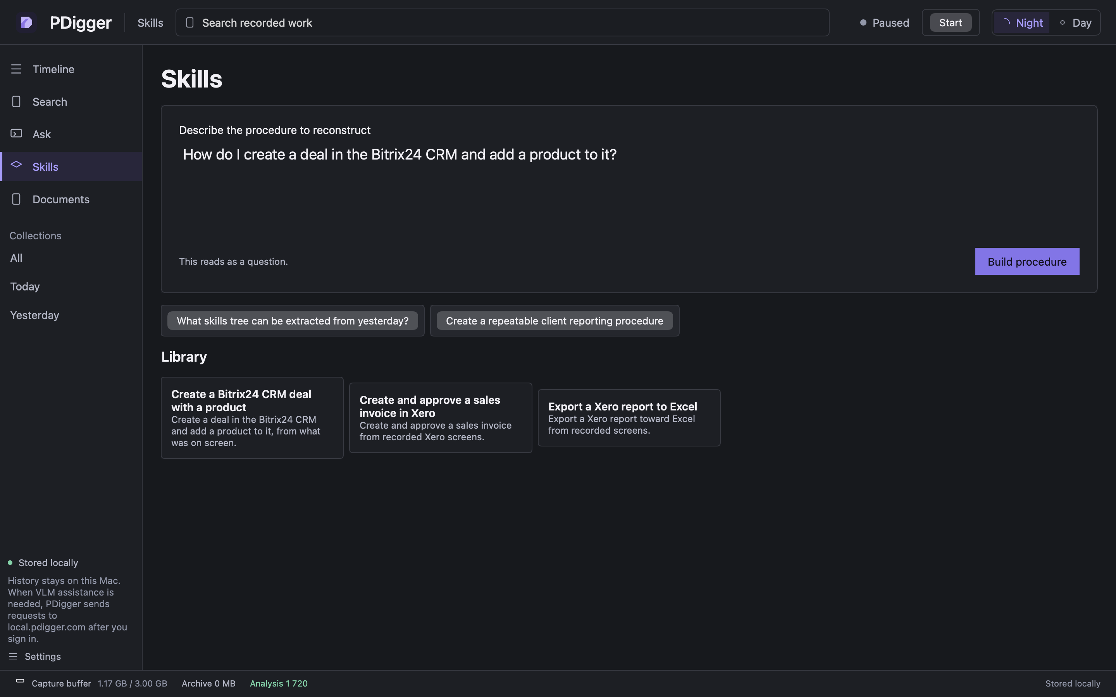Go to the Ask section

click(x=71, y=134)
